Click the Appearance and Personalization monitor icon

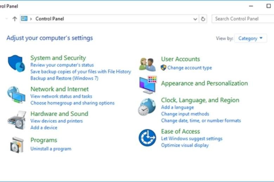148,85
